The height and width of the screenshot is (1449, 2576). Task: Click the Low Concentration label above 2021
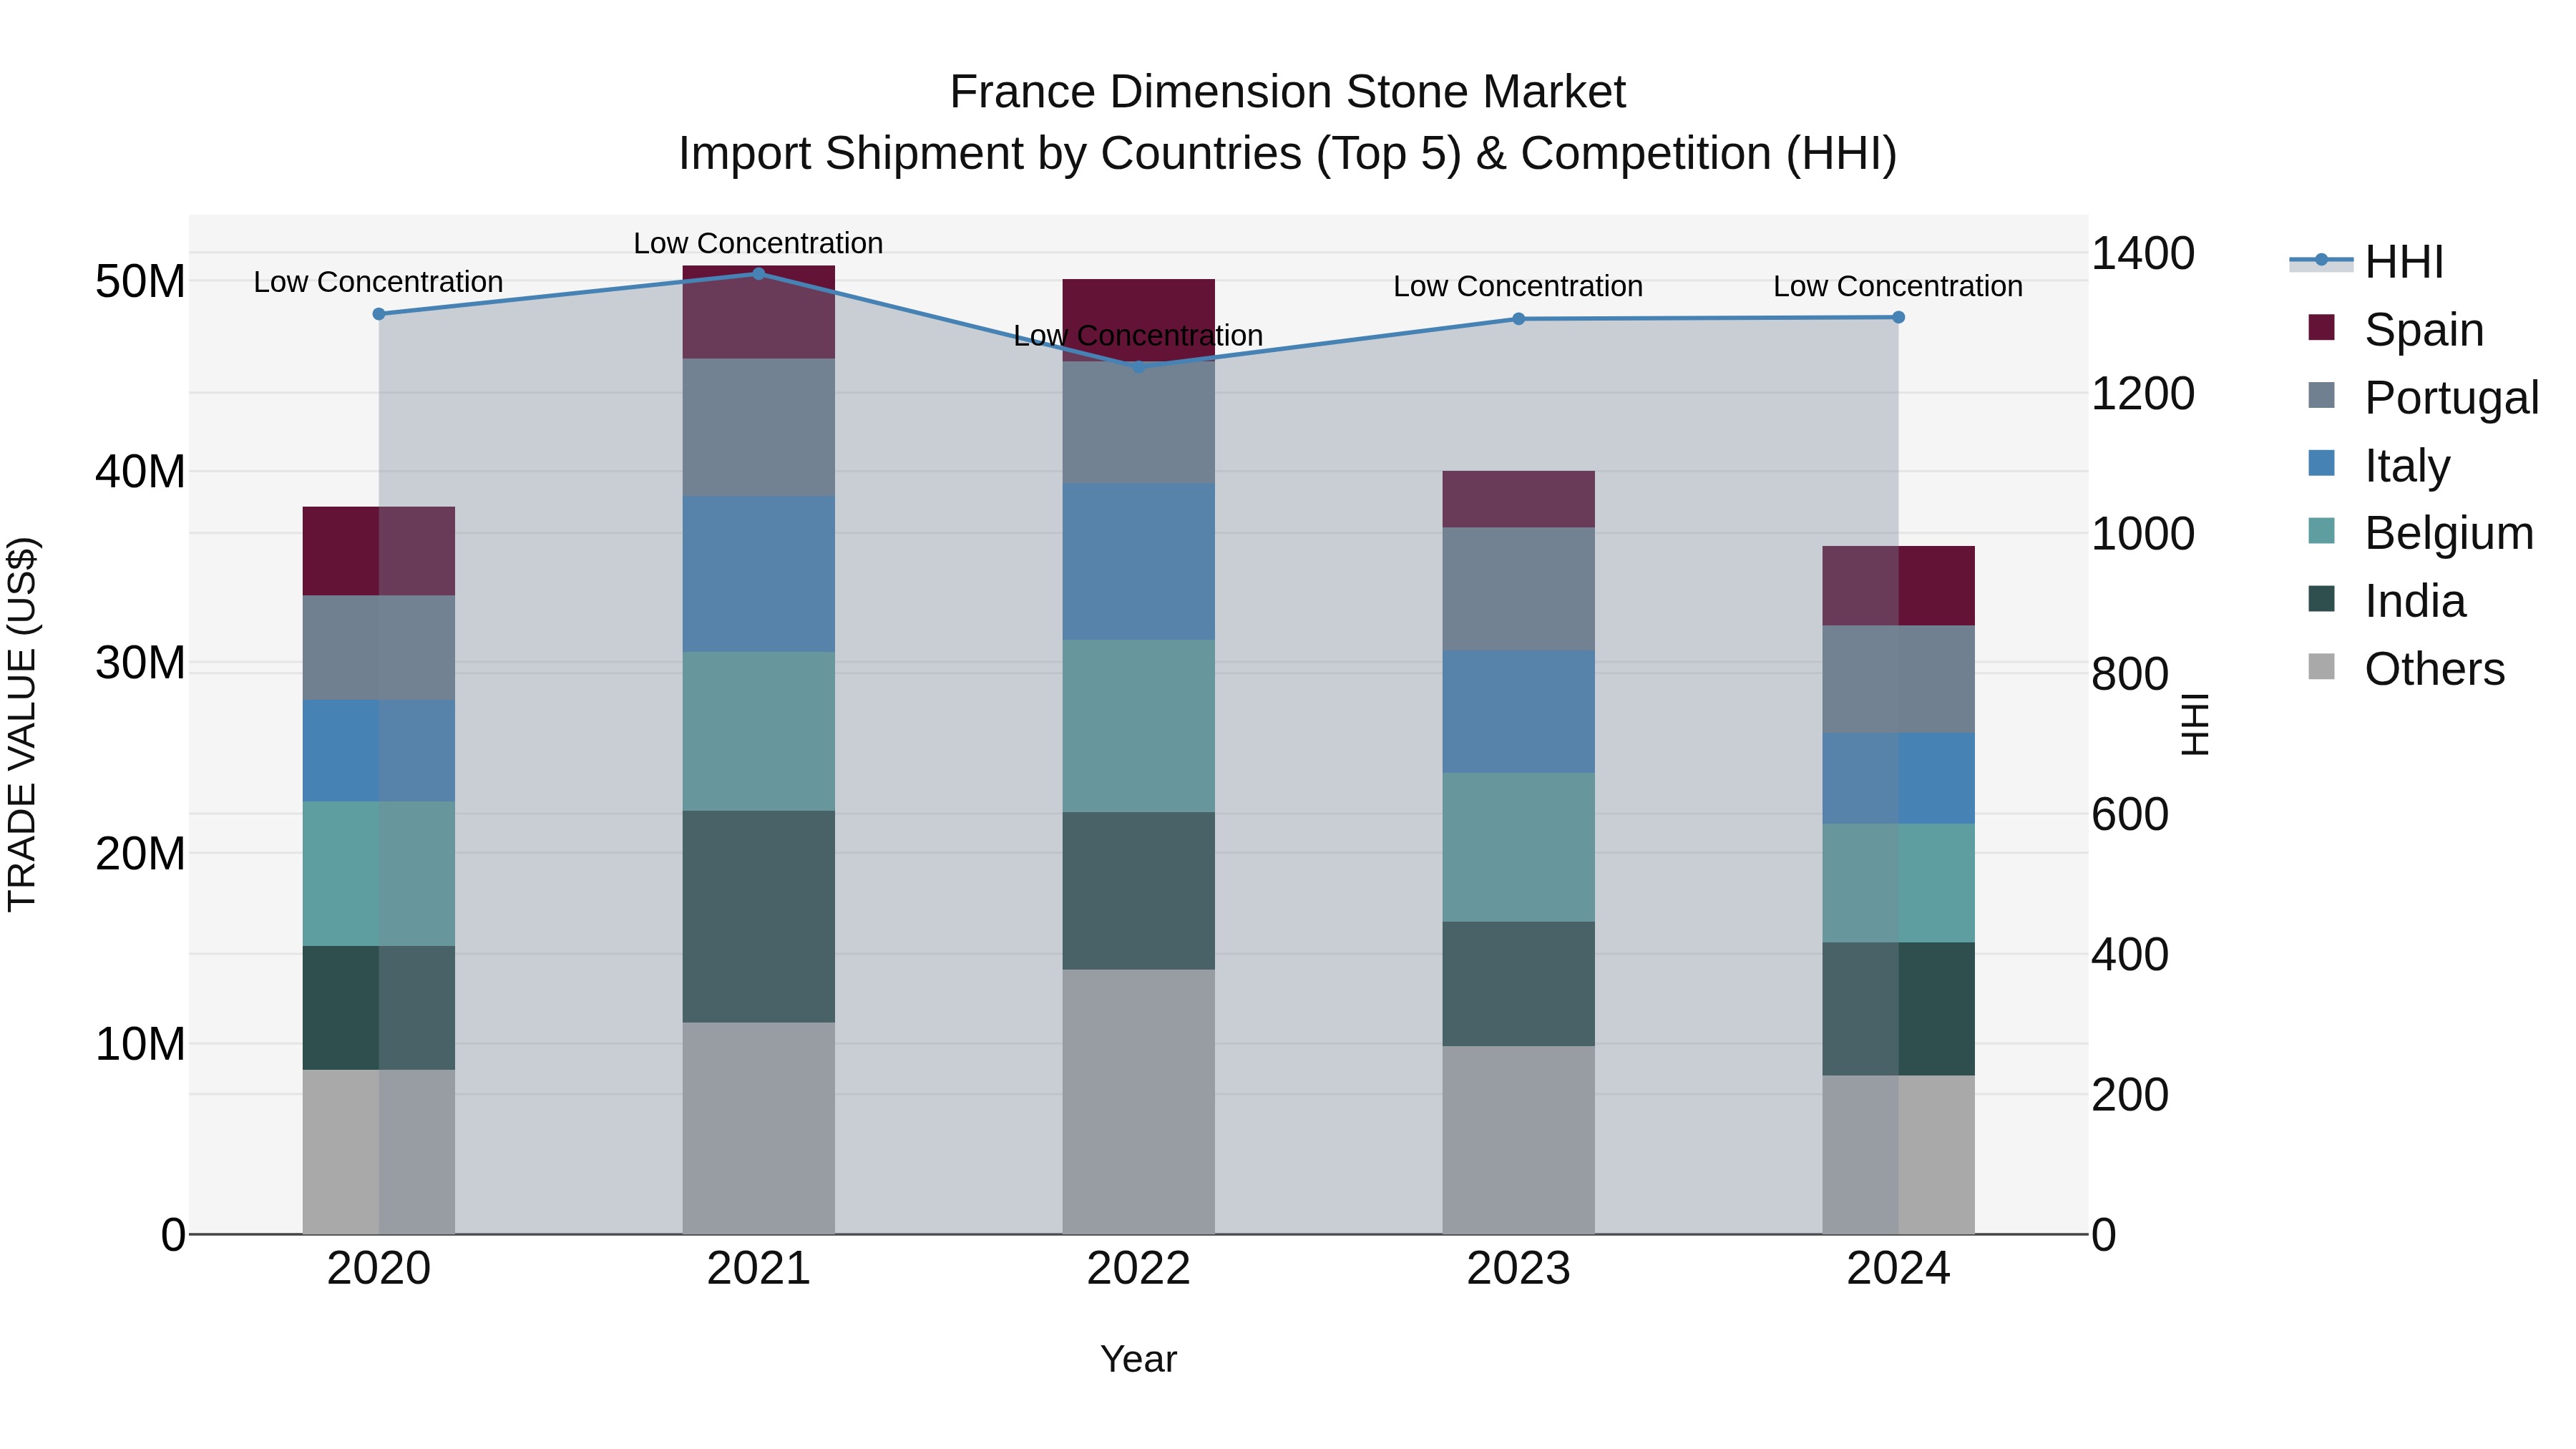pos(758,243)
